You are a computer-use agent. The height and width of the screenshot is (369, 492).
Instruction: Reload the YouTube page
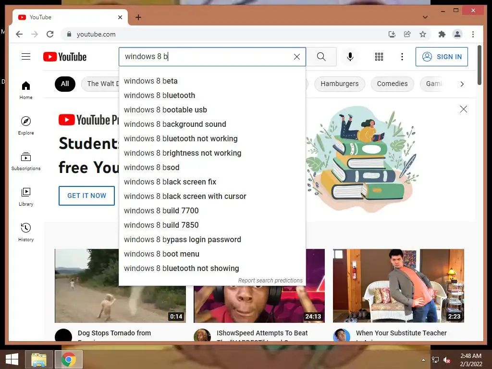(50, 34)
